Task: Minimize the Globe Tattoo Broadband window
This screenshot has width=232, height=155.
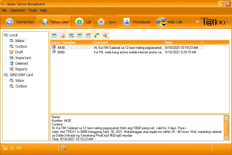Action: tap(221, 4)
